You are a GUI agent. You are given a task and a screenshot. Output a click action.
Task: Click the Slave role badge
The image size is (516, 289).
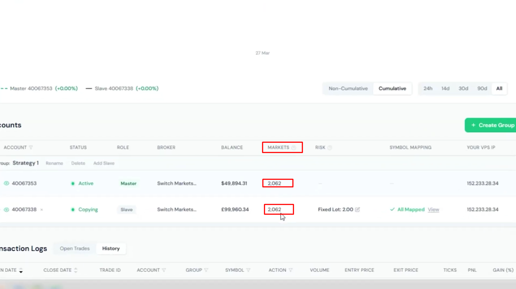coord(126,209)
